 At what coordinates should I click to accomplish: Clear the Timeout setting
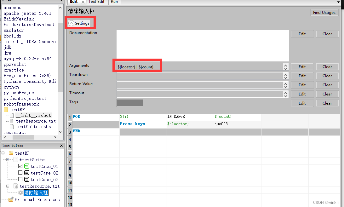pos(327,94)
